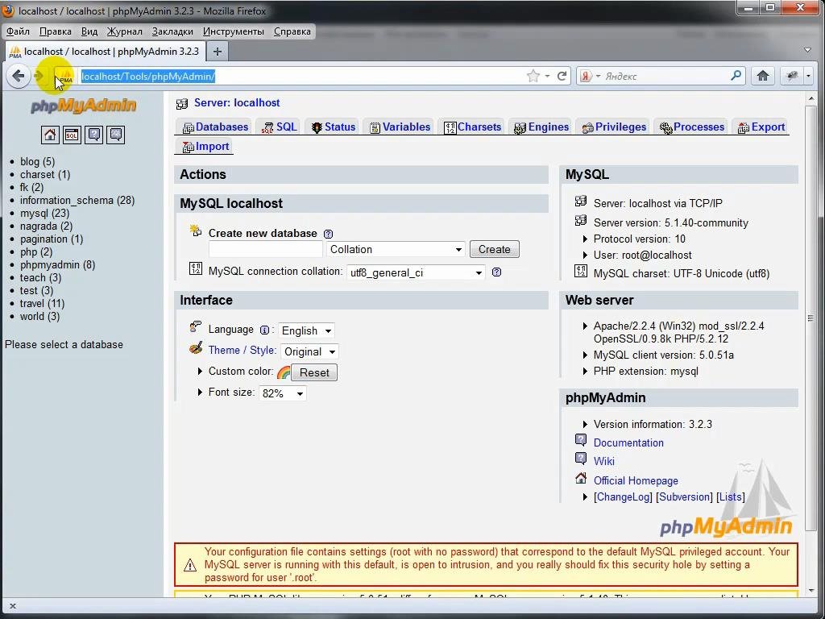825x619 pixels.
Task: Switch to the SQL tab
Action: [280, 127]
